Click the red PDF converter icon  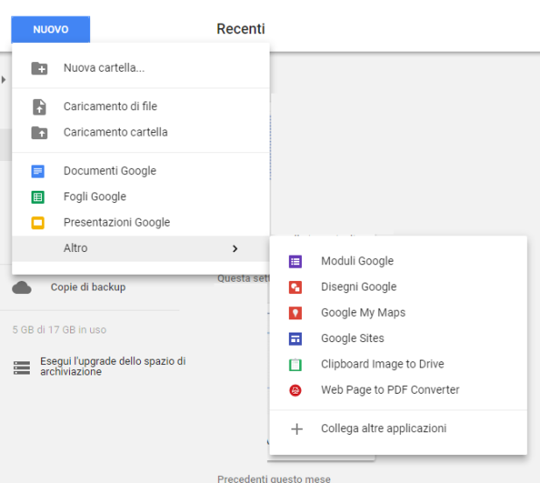pyautogui.click(x=295, y=390)
